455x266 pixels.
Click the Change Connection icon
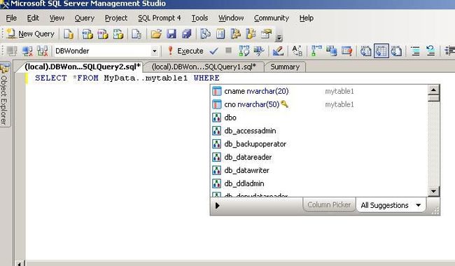[x=43, y=51]
